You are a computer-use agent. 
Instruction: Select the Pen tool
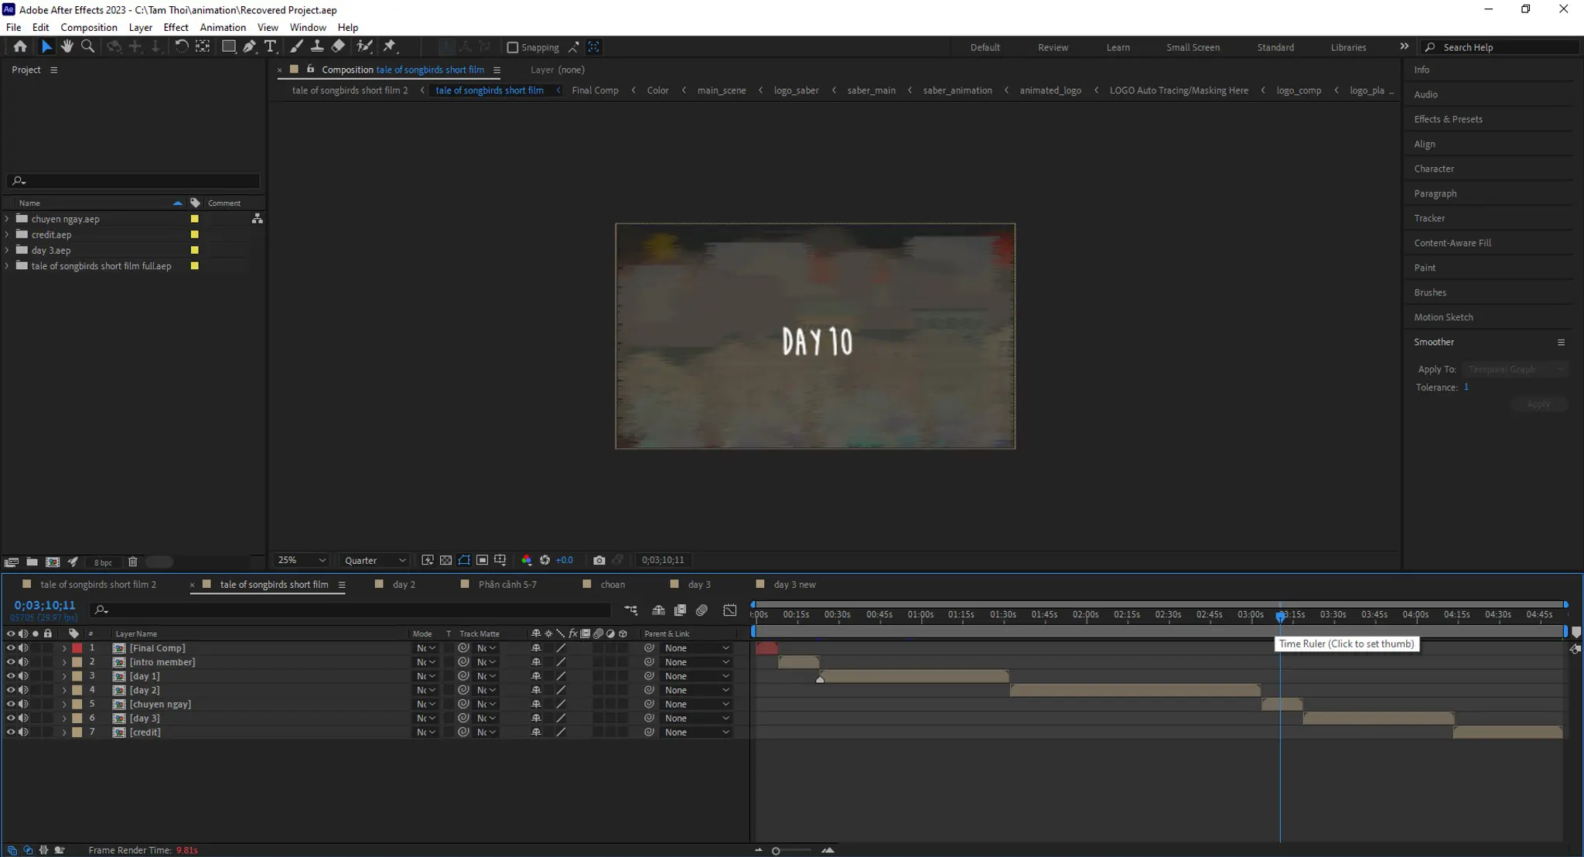[249, 46]
